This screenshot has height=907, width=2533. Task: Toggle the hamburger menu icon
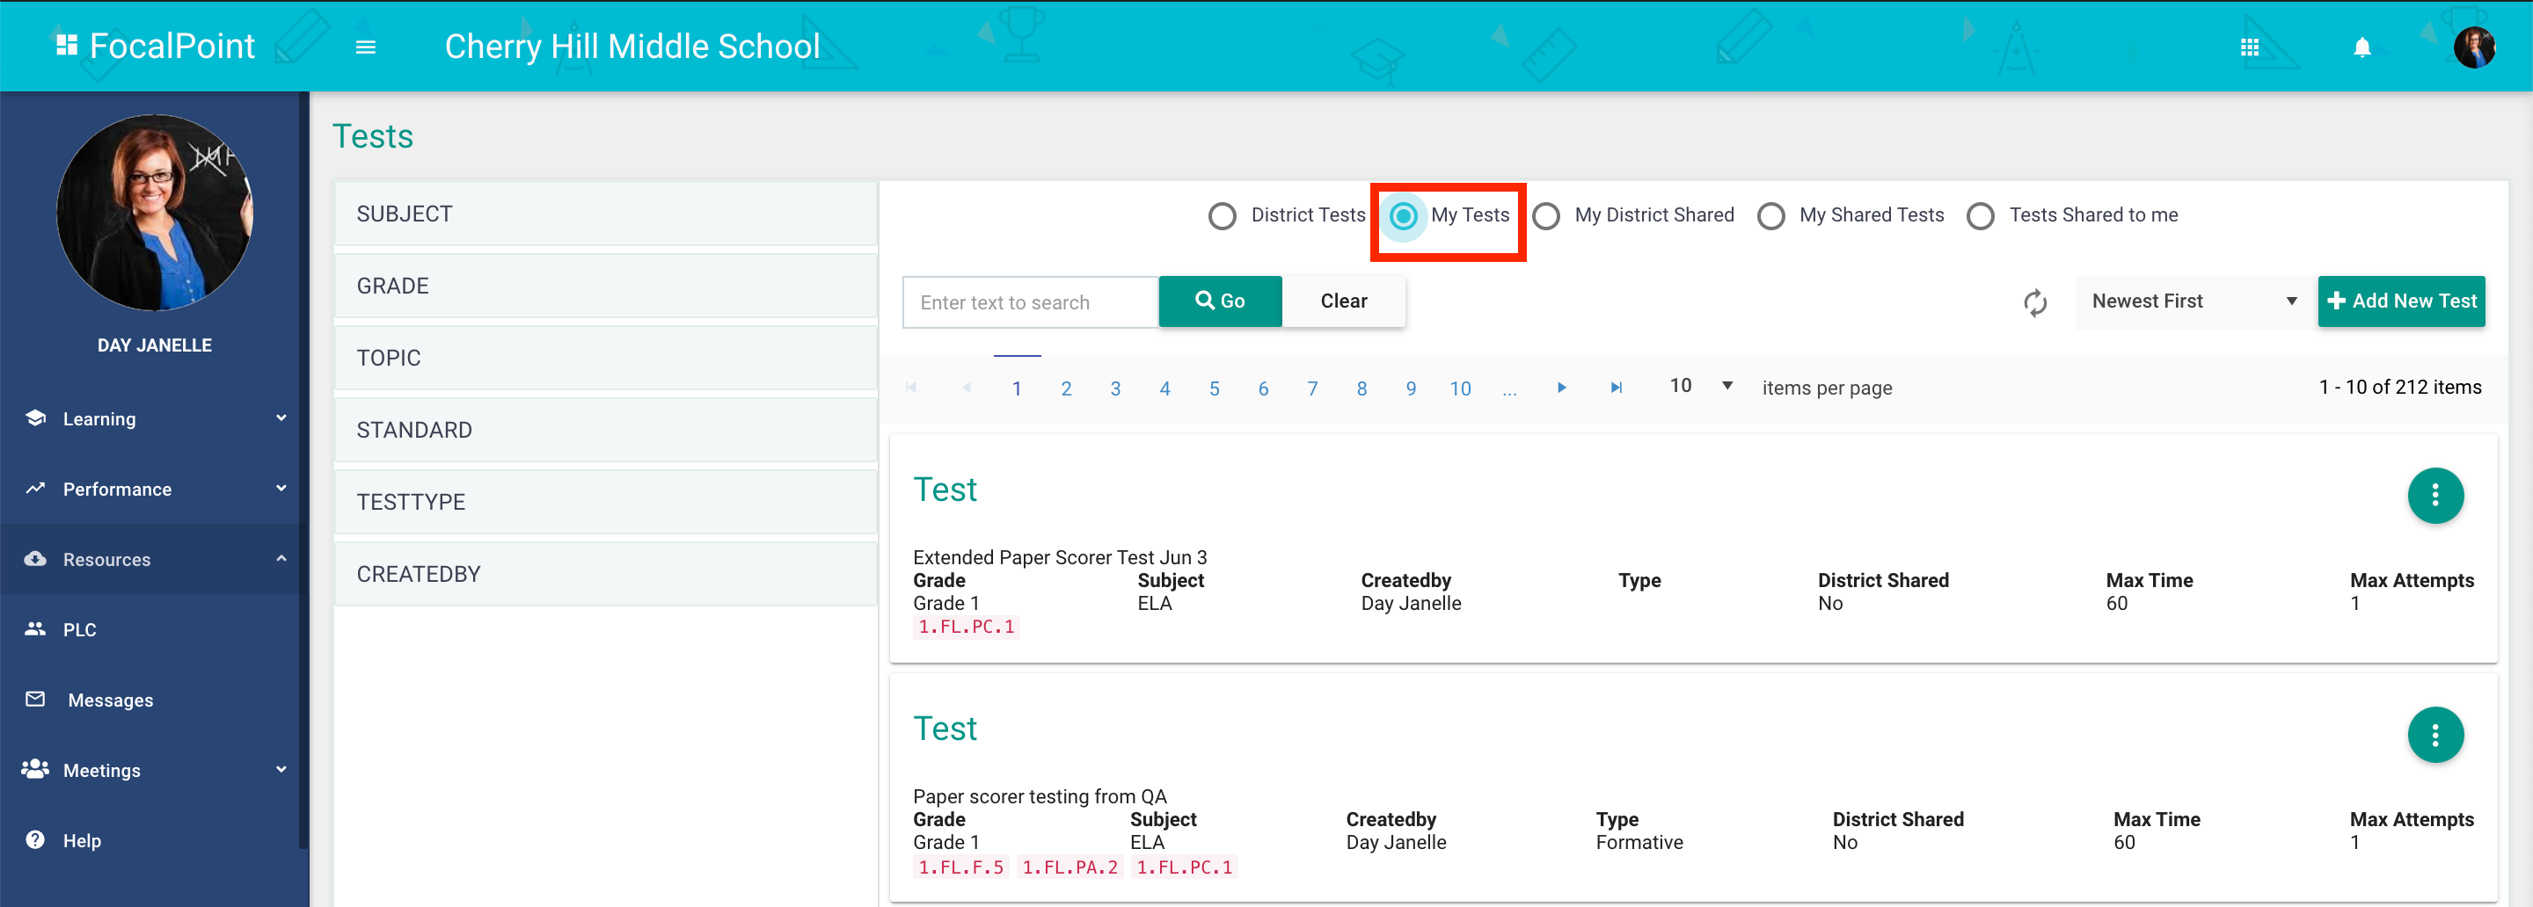(366, 47)
